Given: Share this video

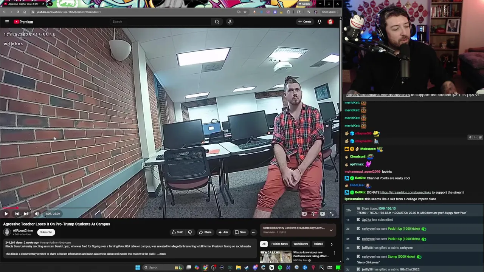Looking at the screenshot, I should point(205,232).
